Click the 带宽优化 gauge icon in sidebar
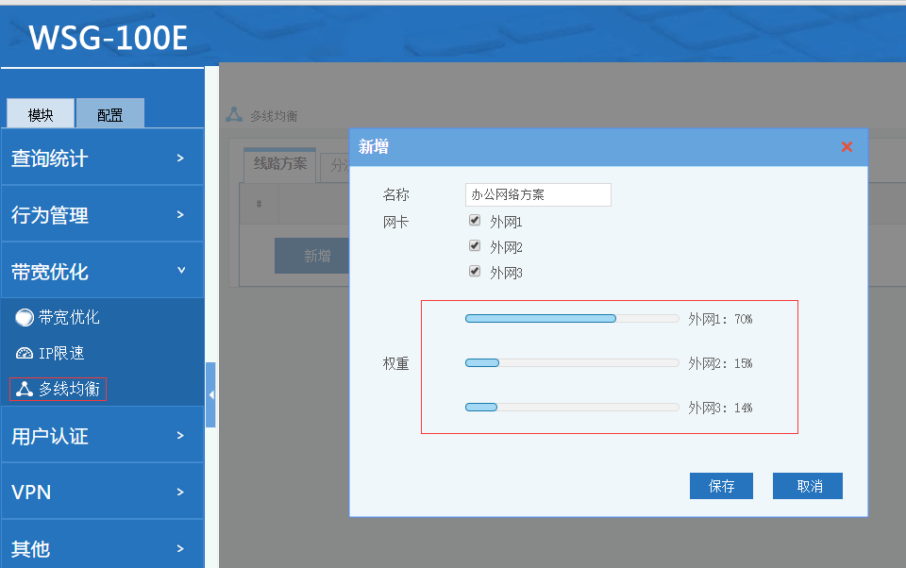This screenshot has height=568, width=906. tap(24, 318)
